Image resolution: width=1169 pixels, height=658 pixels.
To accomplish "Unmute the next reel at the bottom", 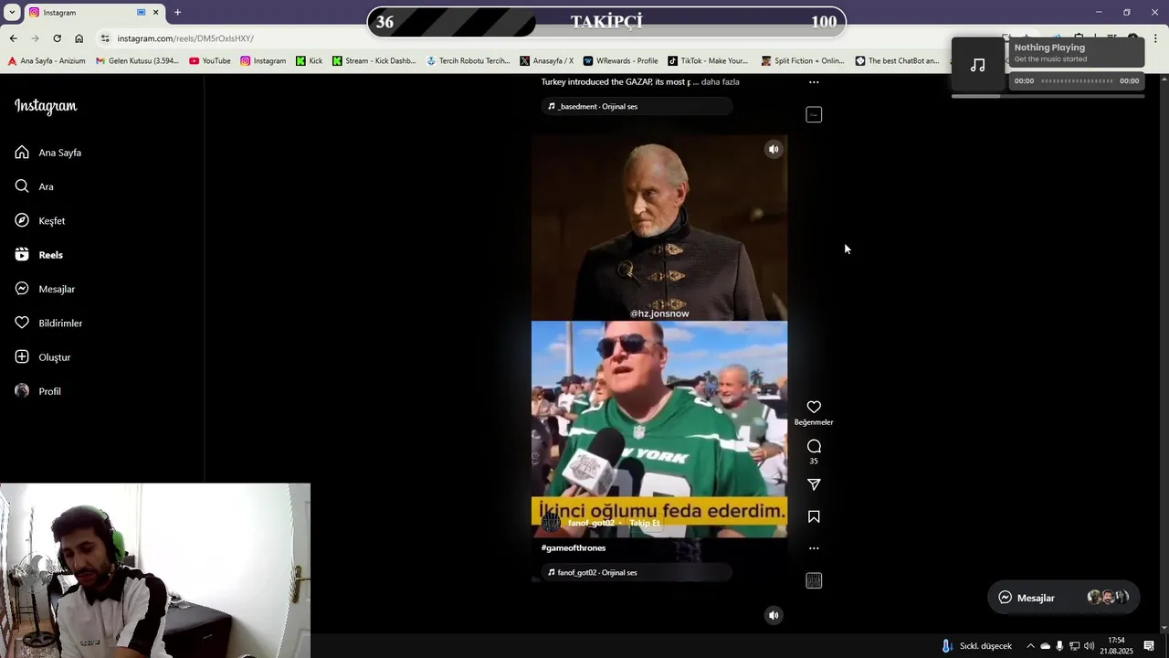I will (x=774, y=615).
